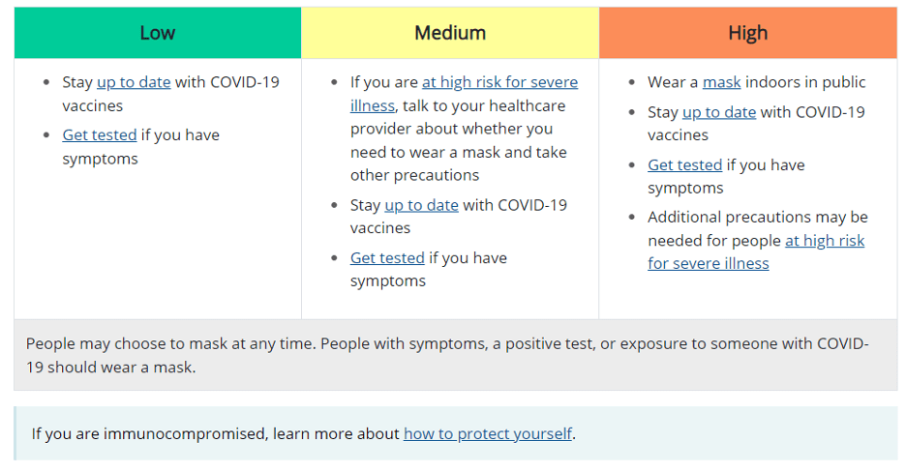Click 'Get tested' link in Low column

point(100,135)
